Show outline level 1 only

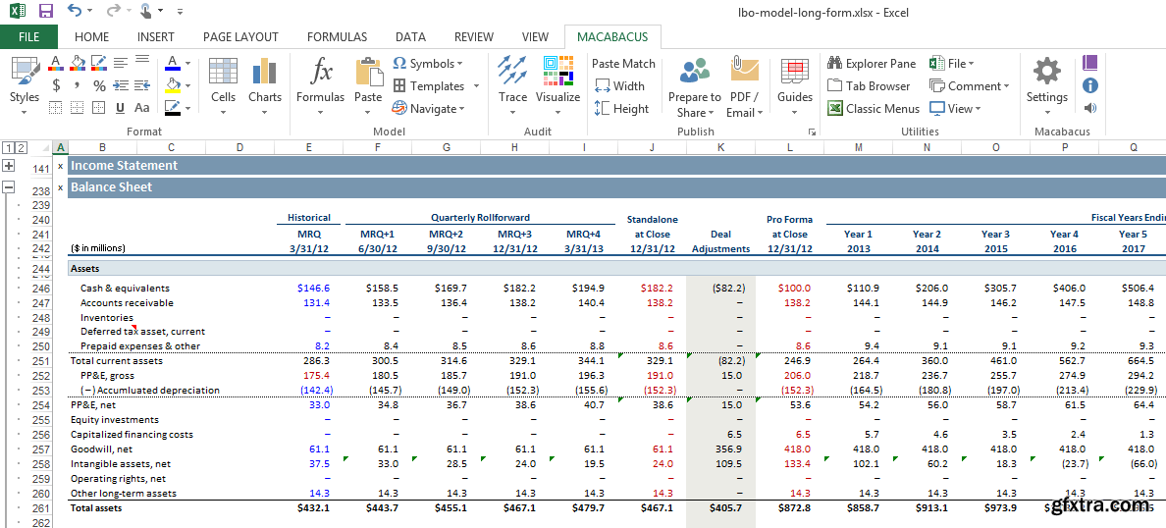(8, 148)
